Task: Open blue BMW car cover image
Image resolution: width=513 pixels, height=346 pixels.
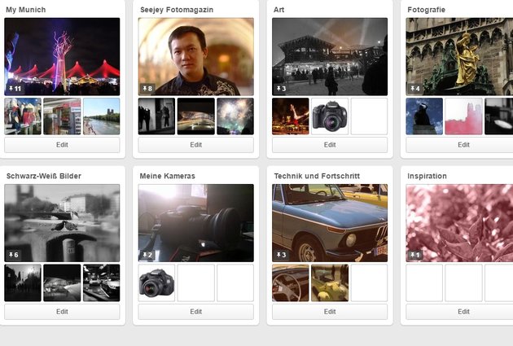Action: (x=330, y=223)
